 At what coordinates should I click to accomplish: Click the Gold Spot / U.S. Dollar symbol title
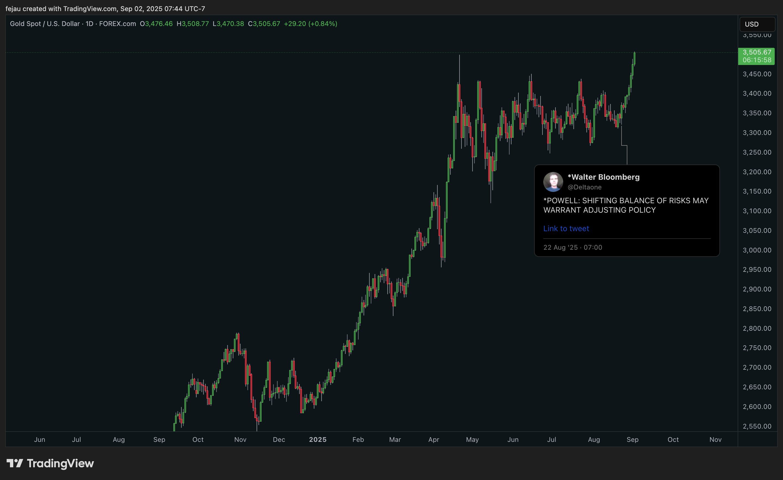[x=45, y=24]
